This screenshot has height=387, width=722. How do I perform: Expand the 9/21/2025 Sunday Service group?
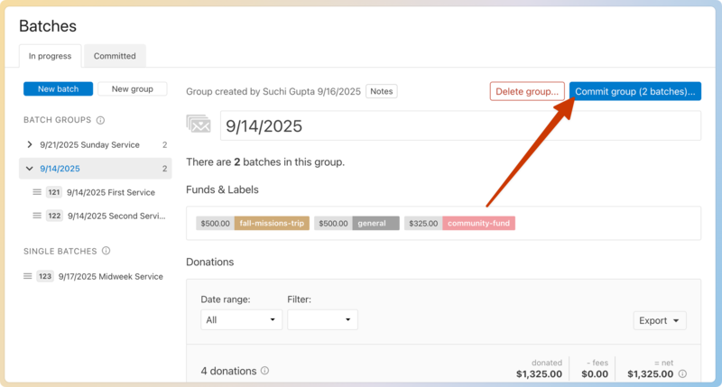(x=30, y=144)
